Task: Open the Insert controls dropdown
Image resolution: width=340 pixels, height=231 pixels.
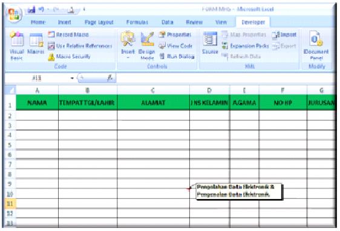Action: tap(128, 45)
